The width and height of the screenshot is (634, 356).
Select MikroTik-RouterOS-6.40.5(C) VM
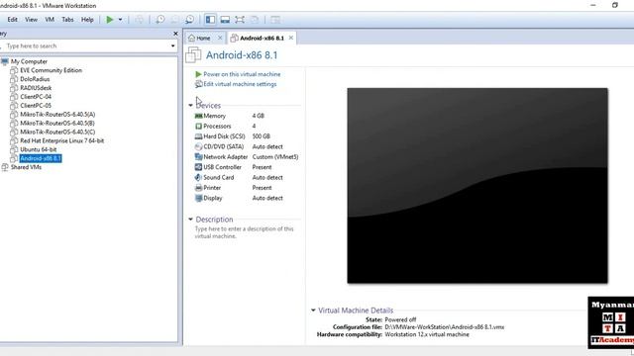click(57, 132)
